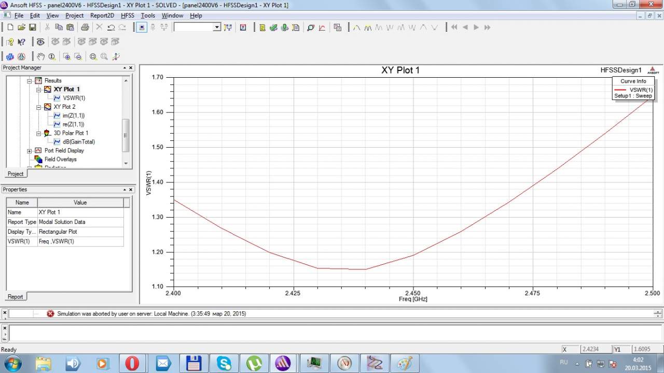This screenshot has height=373, width=664.
Task: Click the Project Manager vertical scrollbar thumb
Action: (125, 135)
